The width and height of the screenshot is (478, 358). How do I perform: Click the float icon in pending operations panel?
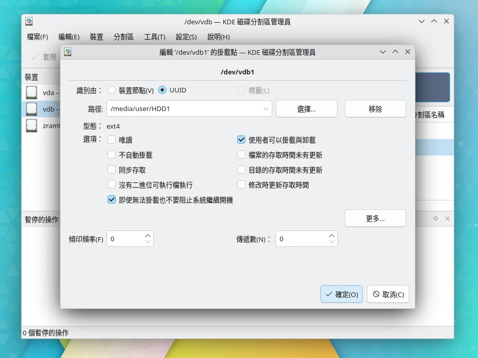[436, 219]
